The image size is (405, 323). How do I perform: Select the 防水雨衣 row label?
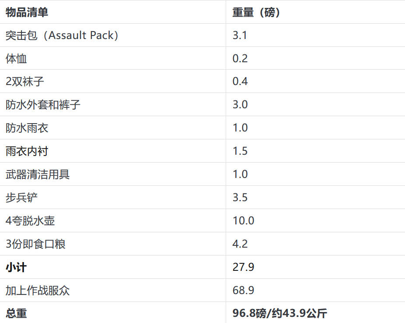27,128
